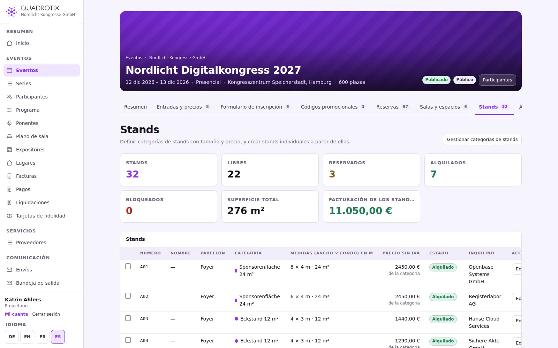Click the purple dot of A03 Eckstand
The width and height of the screenshot is (558, 348).
236,319
